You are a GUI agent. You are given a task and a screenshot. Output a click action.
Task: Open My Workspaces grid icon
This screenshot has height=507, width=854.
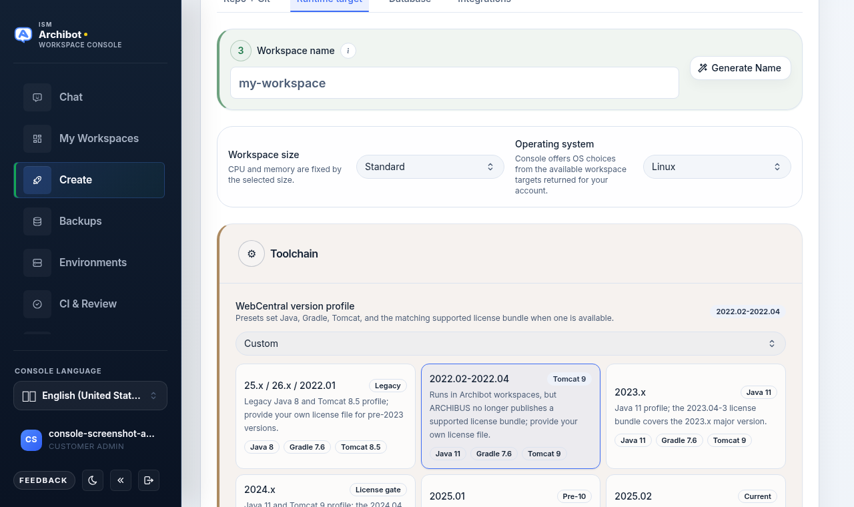pyautogui.click(x=37, y=139)
